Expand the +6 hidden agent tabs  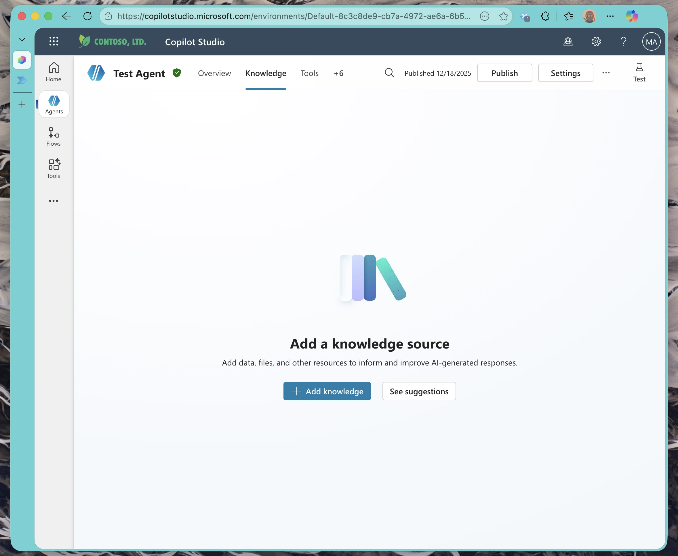click(x=339, y=73)
